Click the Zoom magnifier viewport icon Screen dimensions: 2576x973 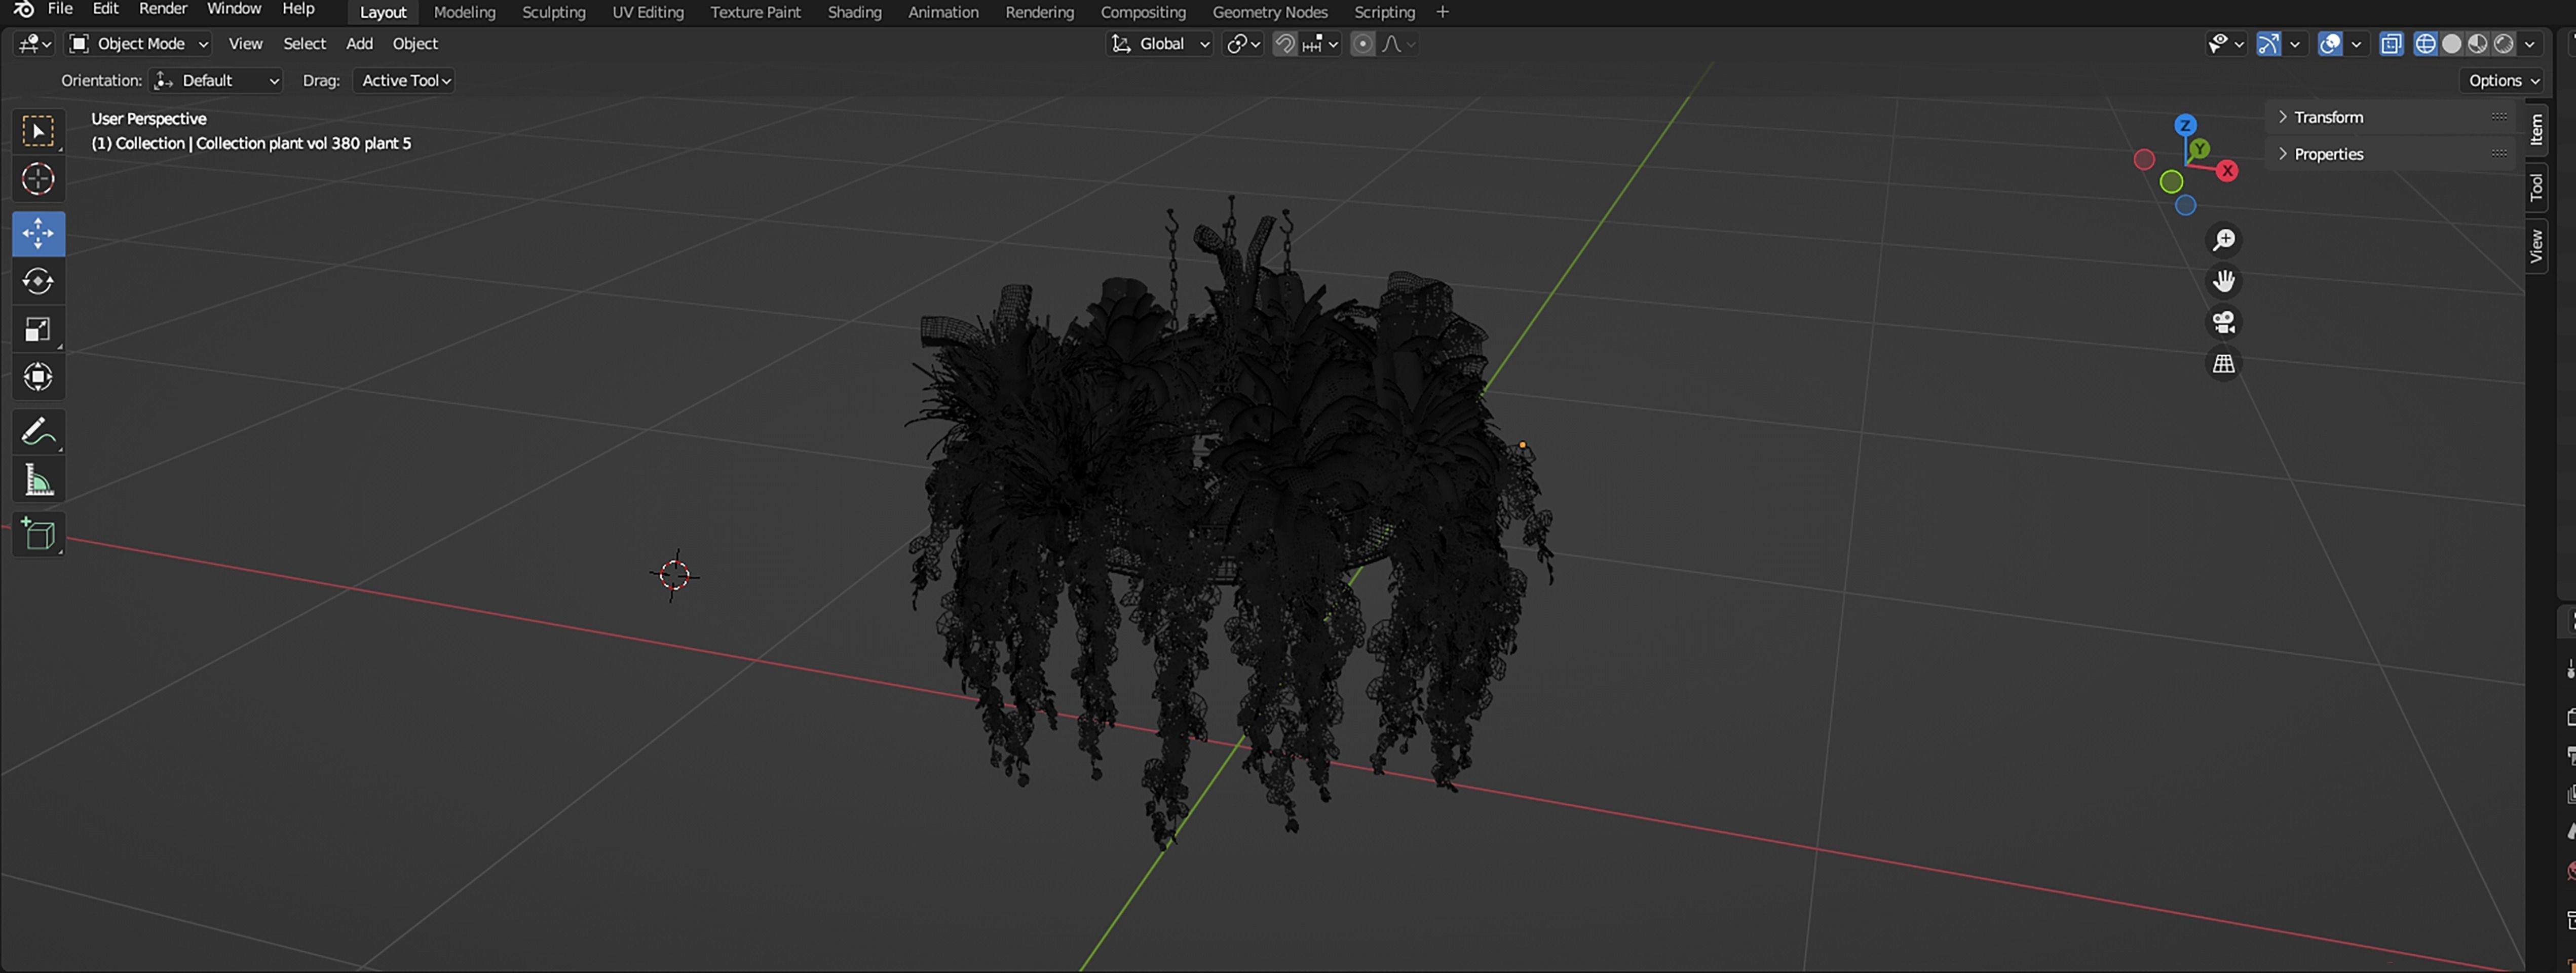point(2223,240)
